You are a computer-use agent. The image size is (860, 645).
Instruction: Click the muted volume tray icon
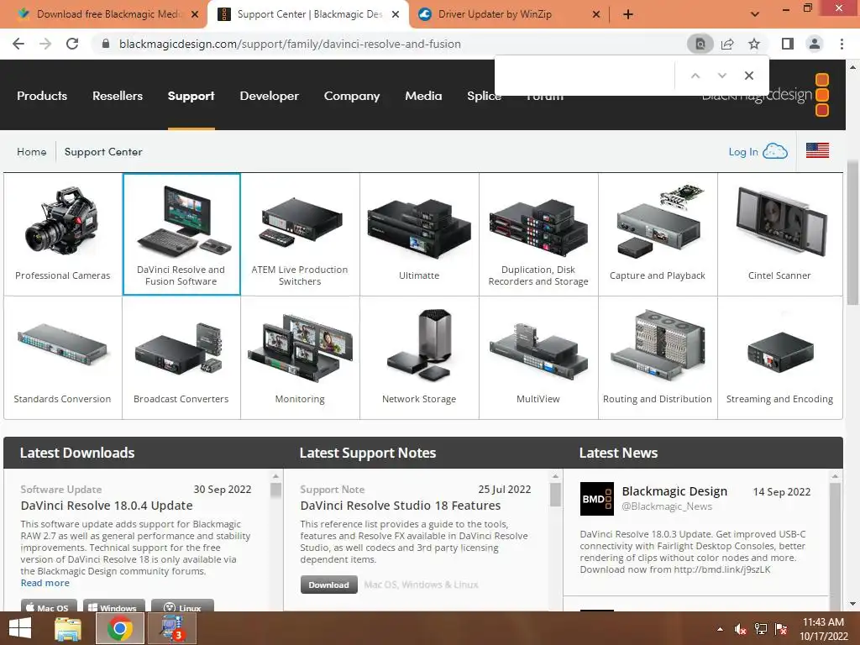[740, 630]
